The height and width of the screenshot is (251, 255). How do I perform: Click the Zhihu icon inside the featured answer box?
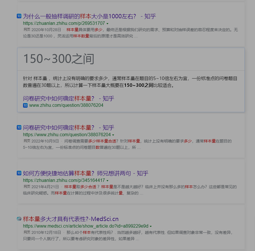pos(25,105)
